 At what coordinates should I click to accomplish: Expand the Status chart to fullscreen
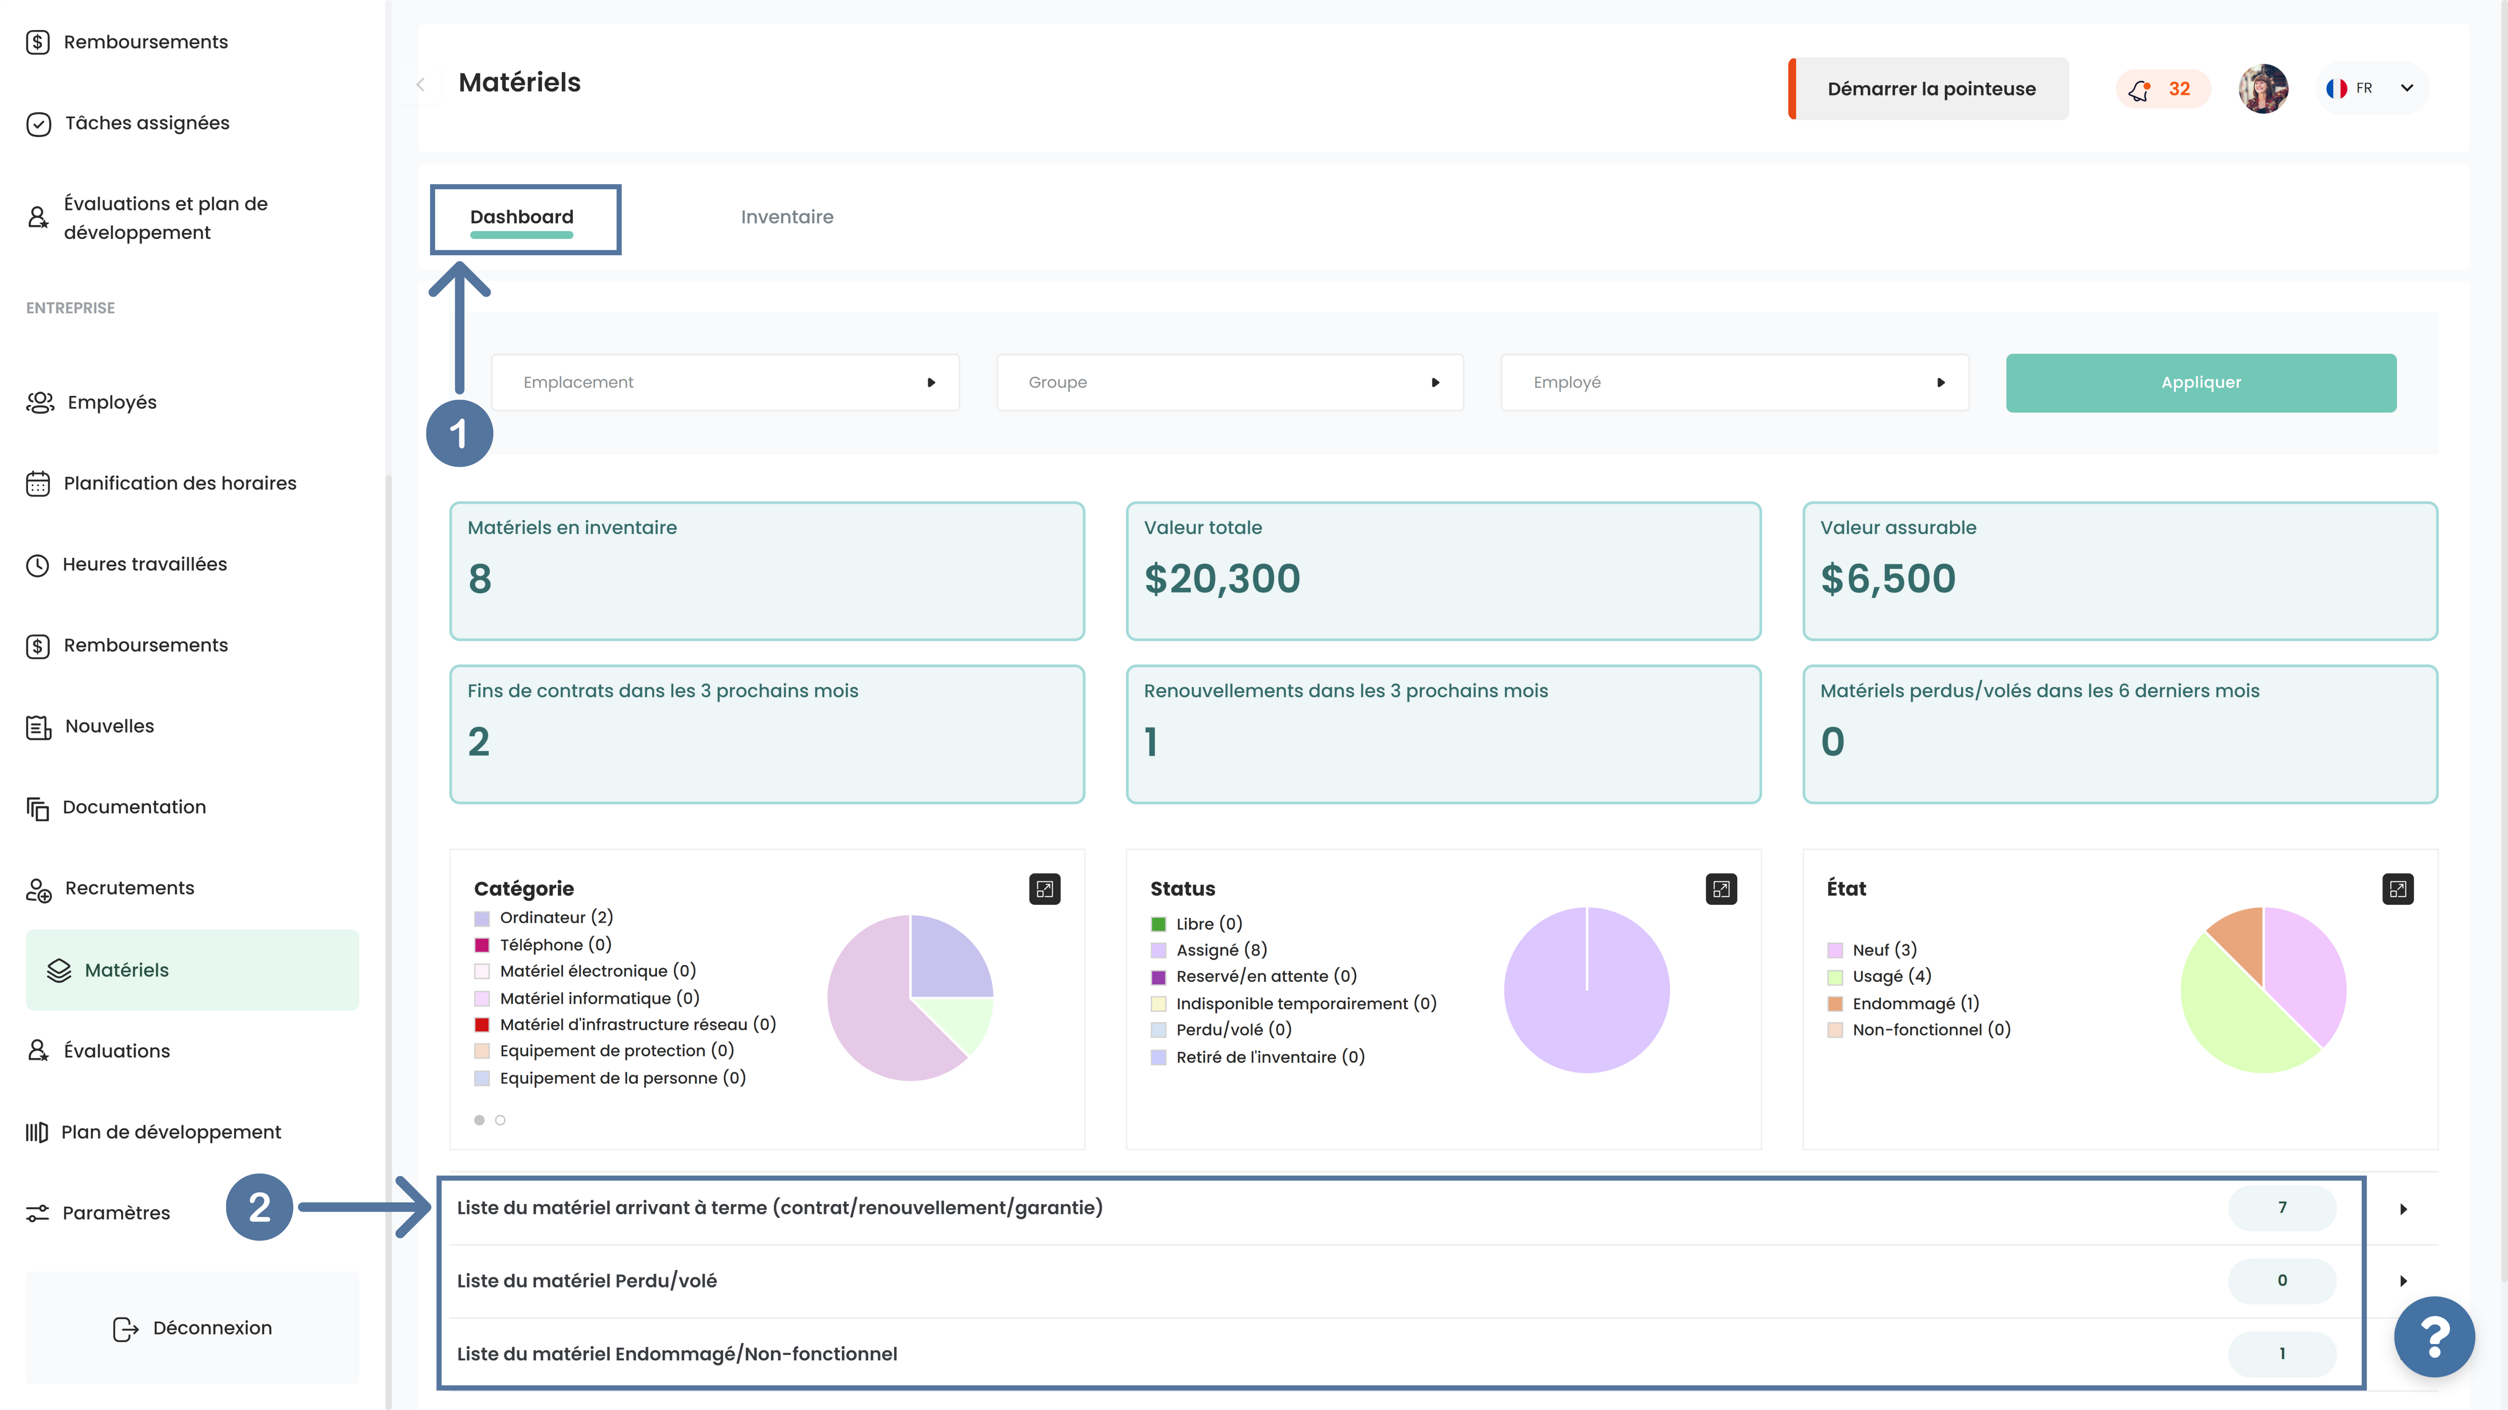coord(1721,889)
